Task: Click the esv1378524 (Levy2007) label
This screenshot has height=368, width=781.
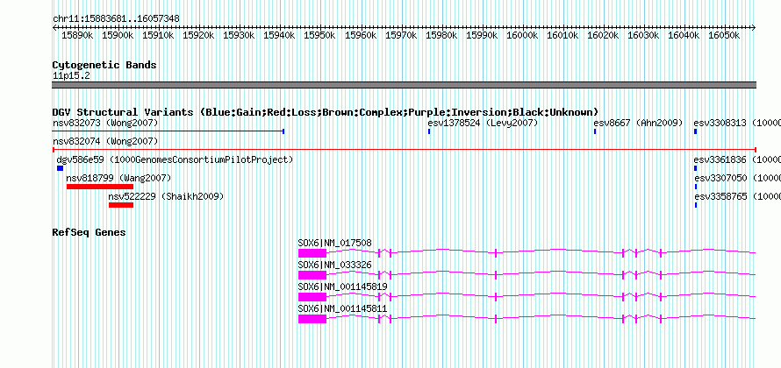Action: coord(483,123)
